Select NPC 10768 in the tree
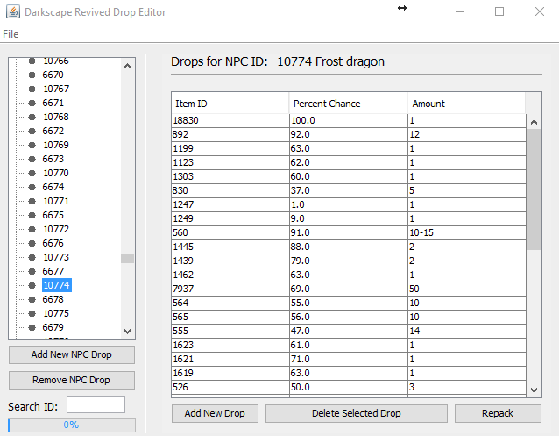 56,117
